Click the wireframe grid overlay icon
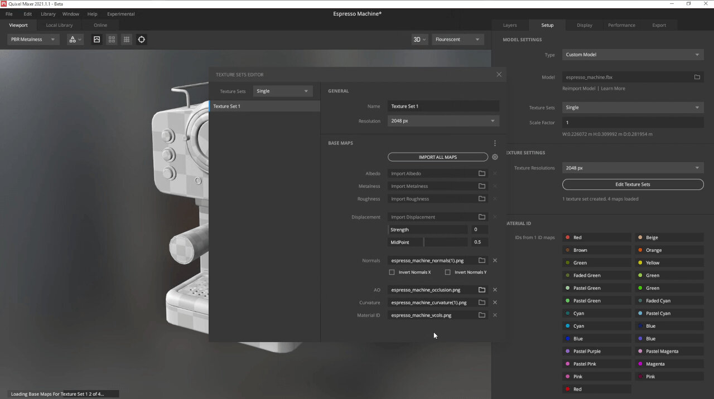Image resolution: width=714 pixels, height=399 pixels. [x=126, y=39]
